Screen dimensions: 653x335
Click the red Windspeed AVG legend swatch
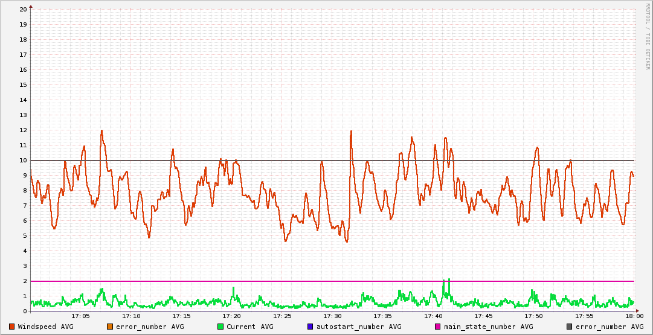[11, 327]
